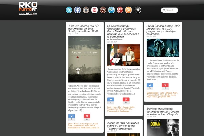Open the Cortesias category link
The image size is (204, 136).
tap(168, 93)
